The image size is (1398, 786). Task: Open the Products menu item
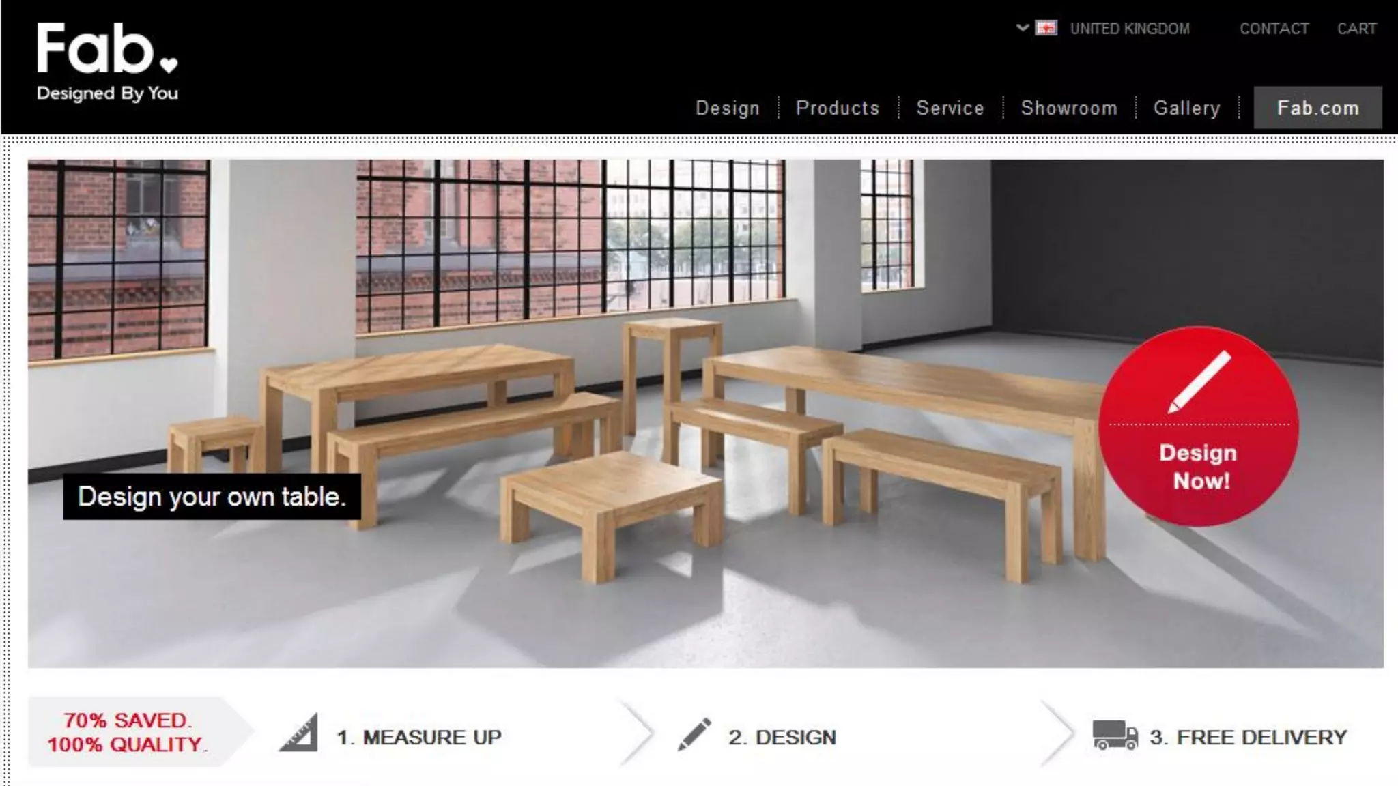[838, 108]
